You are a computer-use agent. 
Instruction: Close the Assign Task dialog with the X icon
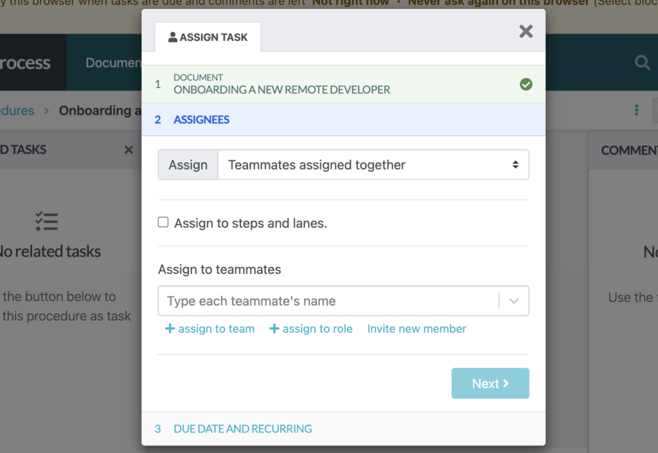[526, 31]
